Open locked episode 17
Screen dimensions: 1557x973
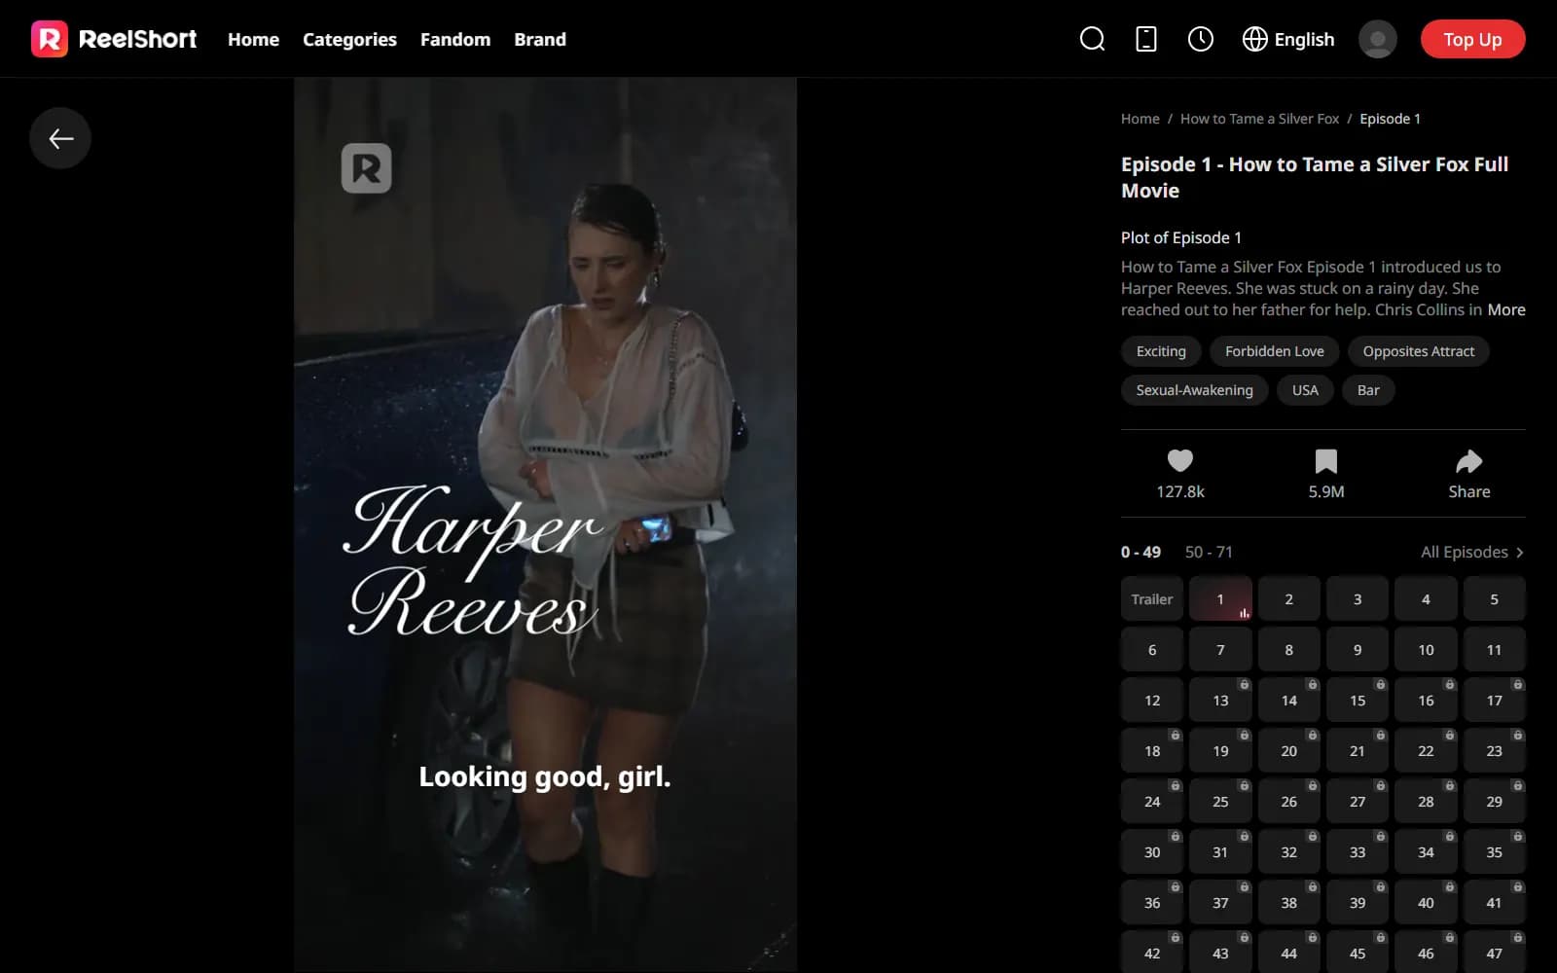[1494, 701]
